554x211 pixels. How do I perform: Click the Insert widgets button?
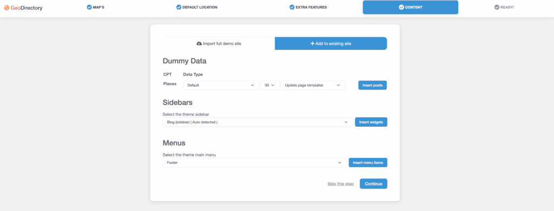[x=371, y=122]
